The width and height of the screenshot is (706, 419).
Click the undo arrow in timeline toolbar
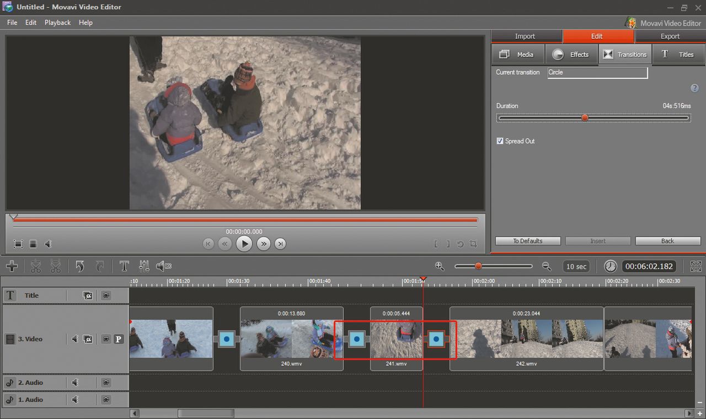(80, 267)
